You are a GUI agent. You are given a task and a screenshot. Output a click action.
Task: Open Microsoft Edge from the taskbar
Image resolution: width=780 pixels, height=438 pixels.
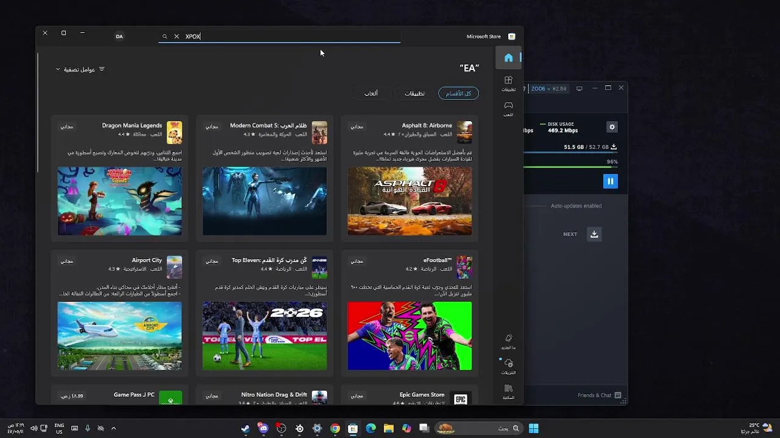tap(370, 428)
